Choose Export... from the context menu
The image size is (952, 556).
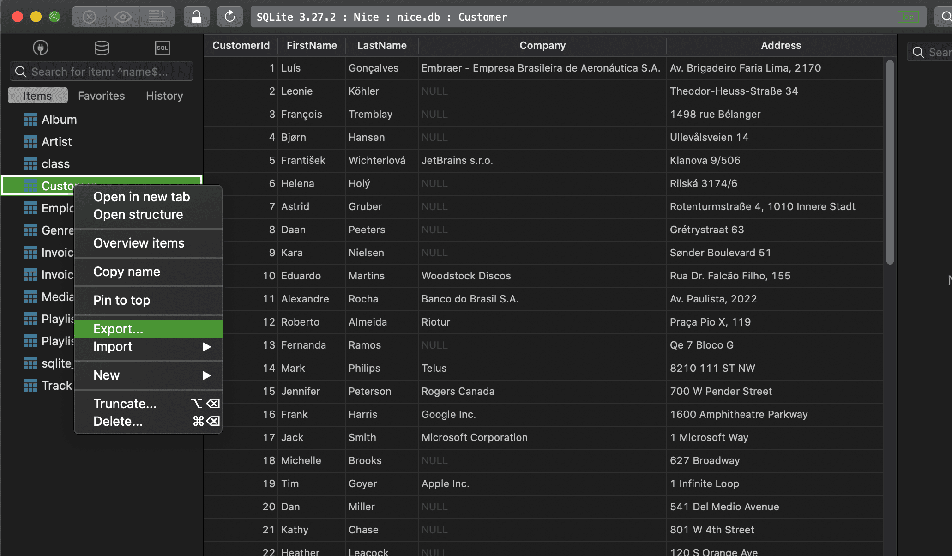(148, 329)
